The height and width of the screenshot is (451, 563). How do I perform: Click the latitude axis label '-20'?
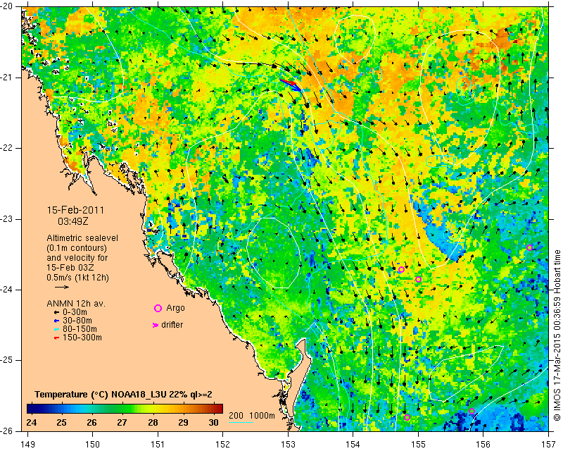(7, 6)
